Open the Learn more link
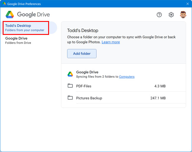The width and height of the screenshot is (192, 152). click(111, 42)
